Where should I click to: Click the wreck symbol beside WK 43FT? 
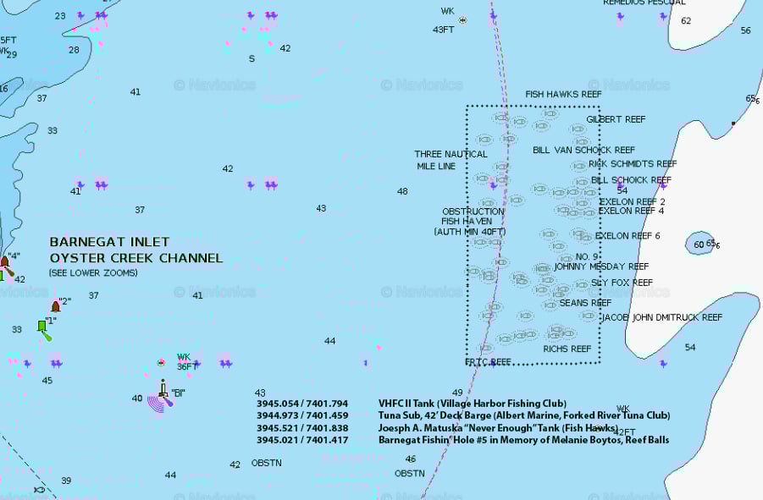[462, 19]
